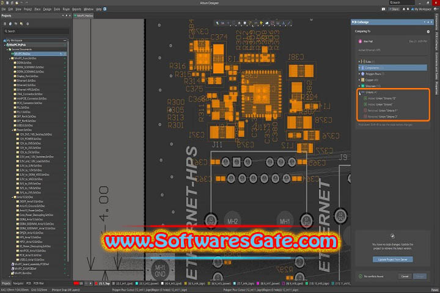Click the blue compile icon in Projects toolbar

pos(10,24)
